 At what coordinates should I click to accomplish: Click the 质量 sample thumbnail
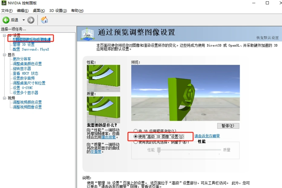point(104,110)
